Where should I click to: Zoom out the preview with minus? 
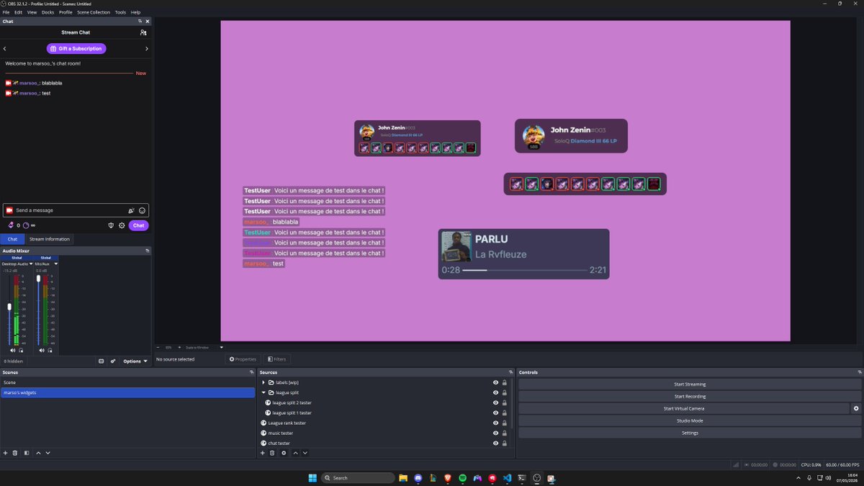tap(158, 347)
